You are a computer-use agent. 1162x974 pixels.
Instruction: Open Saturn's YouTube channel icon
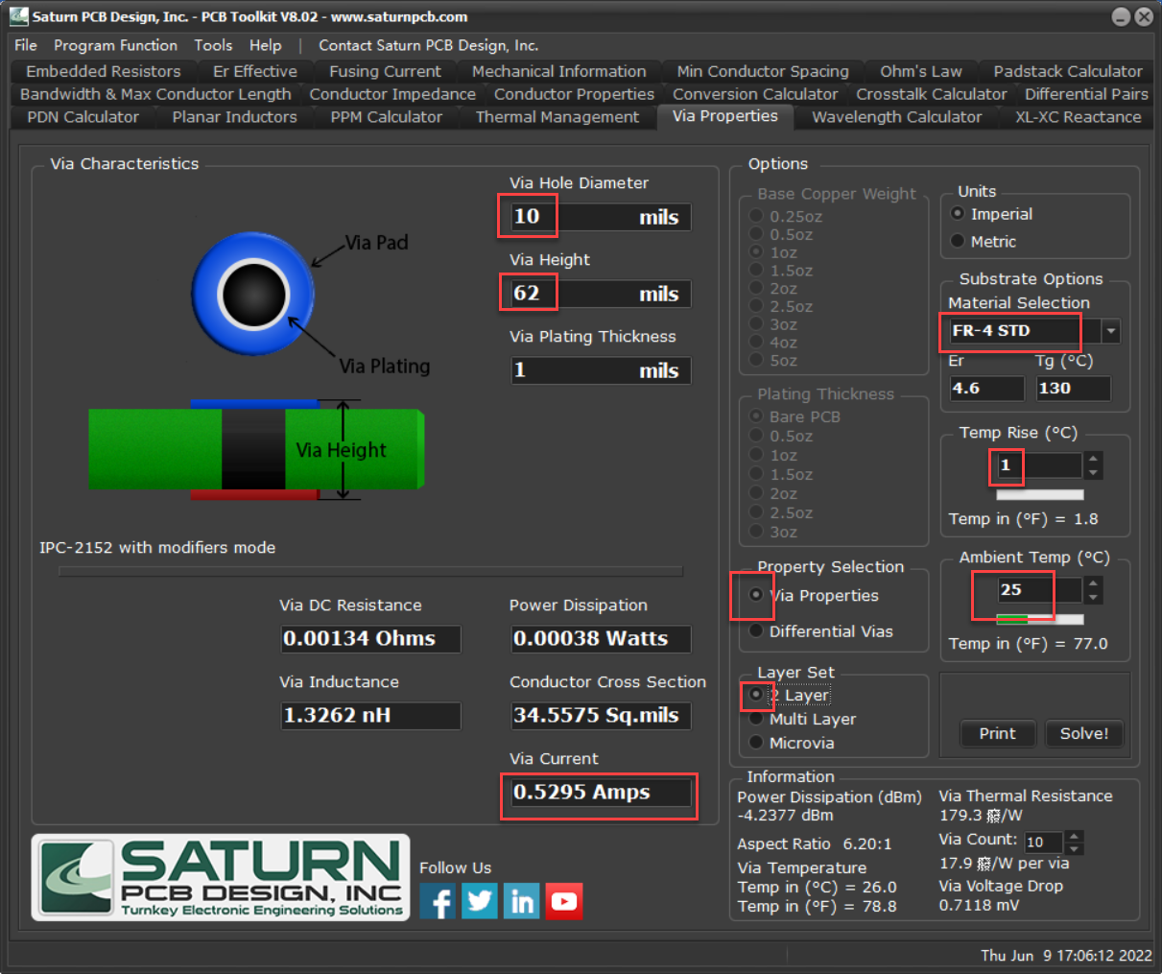564,901
